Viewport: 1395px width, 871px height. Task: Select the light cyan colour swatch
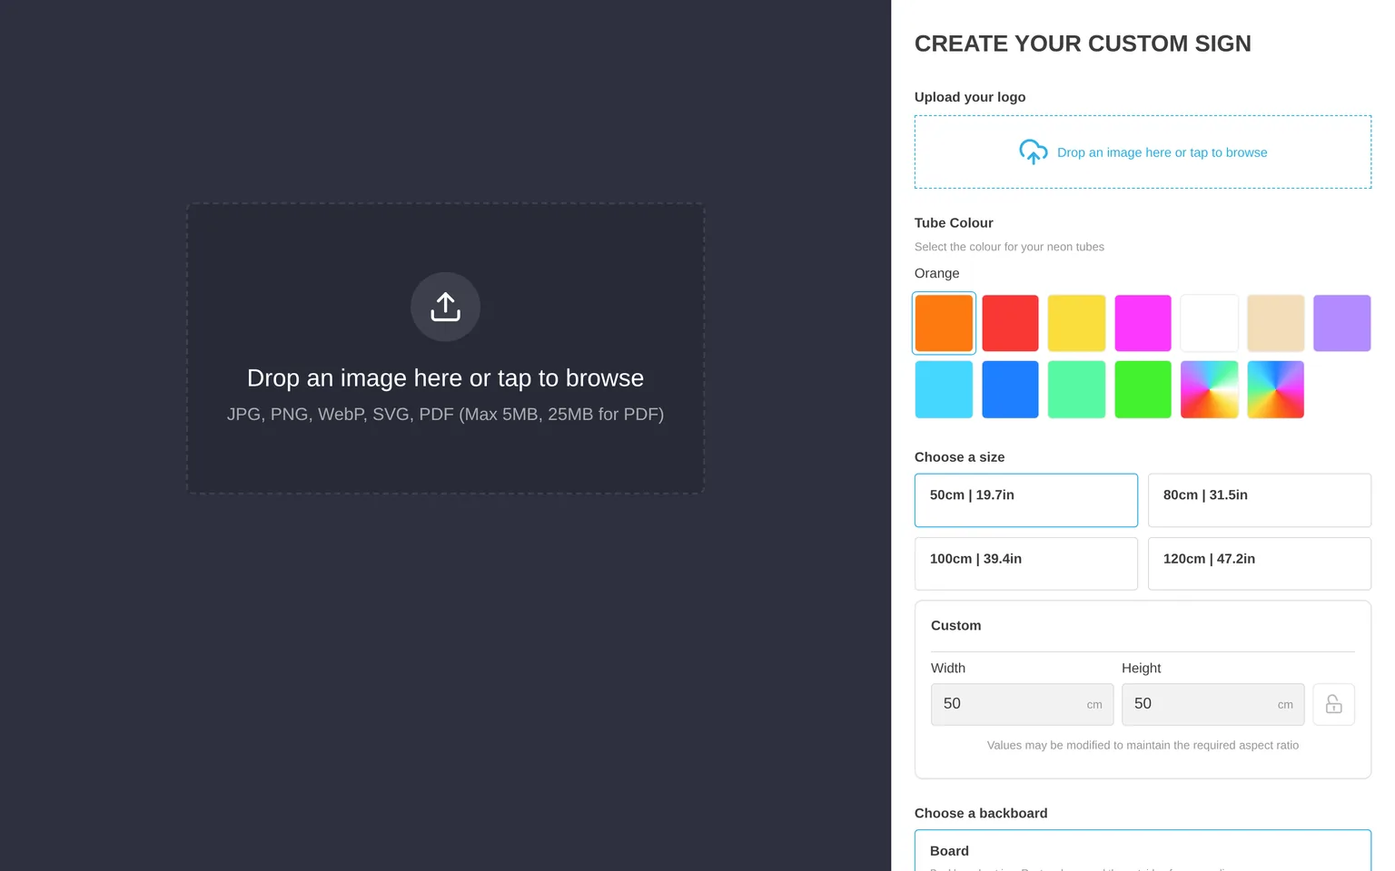click(944, 389)
